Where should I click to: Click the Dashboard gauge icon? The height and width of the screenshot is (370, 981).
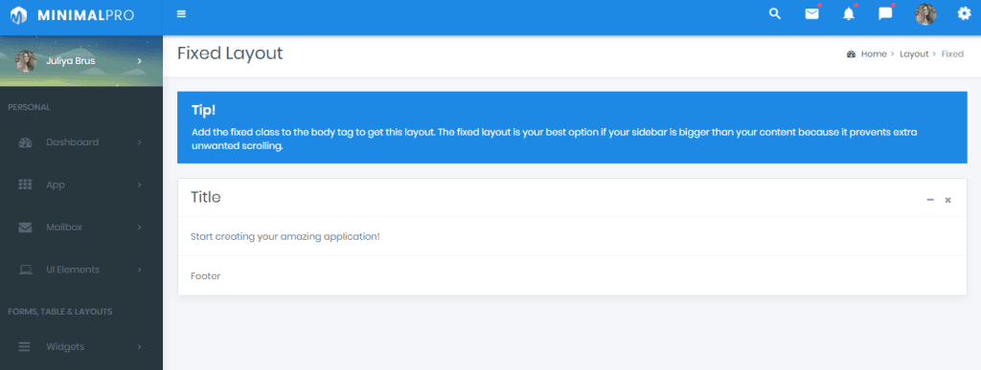point(25,142)
